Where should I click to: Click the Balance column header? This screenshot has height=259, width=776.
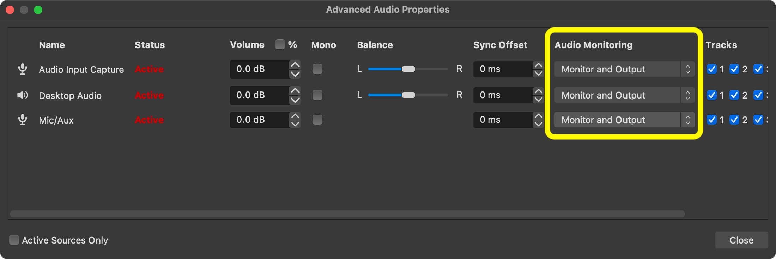[x=375, y=45]
